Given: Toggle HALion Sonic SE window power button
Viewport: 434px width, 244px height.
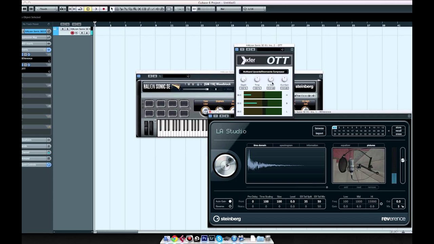Looking at the screenshot, I should [x=139, y=76].
